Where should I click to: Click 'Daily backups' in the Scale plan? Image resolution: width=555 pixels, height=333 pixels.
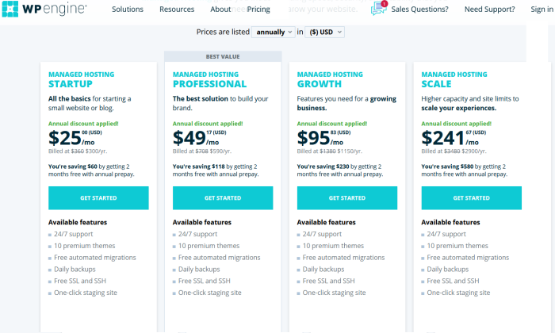coord(447,270)
